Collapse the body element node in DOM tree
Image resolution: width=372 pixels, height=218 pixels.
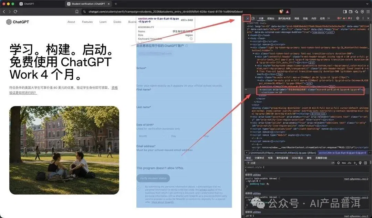tap(249, 38)
